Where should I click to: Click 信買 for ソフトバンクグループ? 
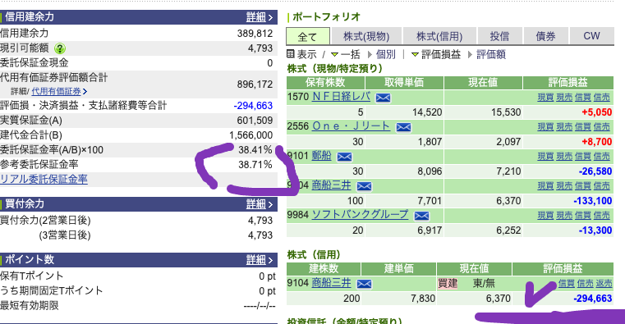click(x=583, y=216)
